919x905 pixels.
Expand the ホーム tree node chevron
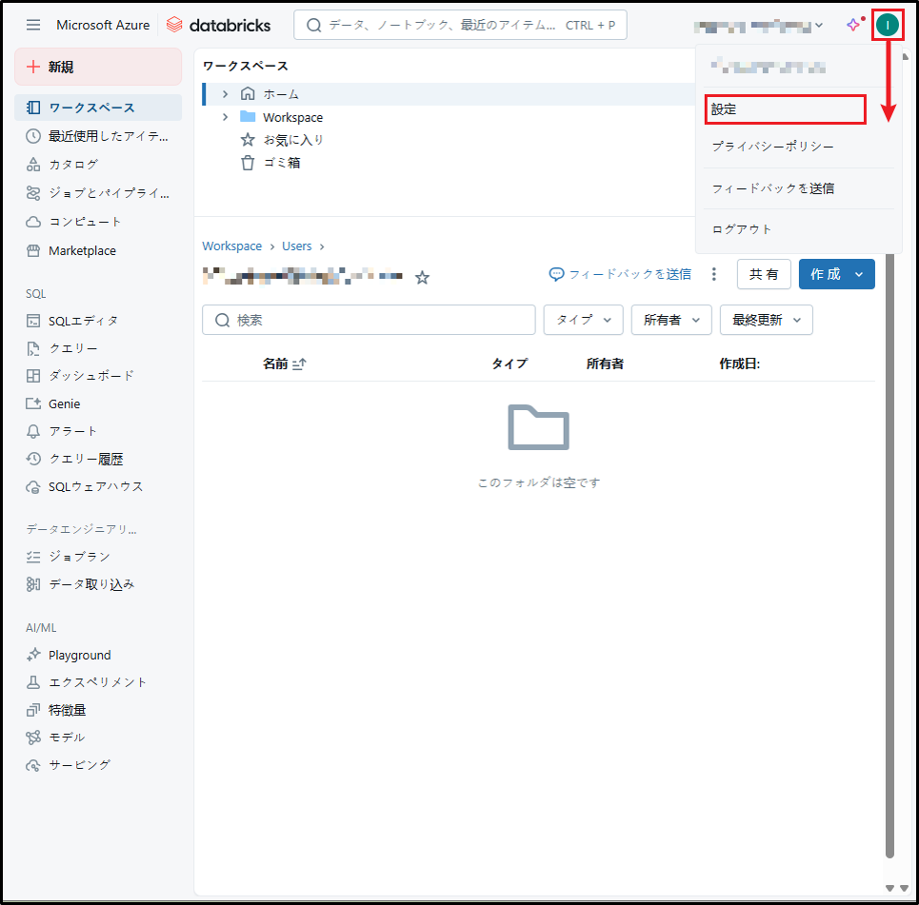(x=225, y=93)
